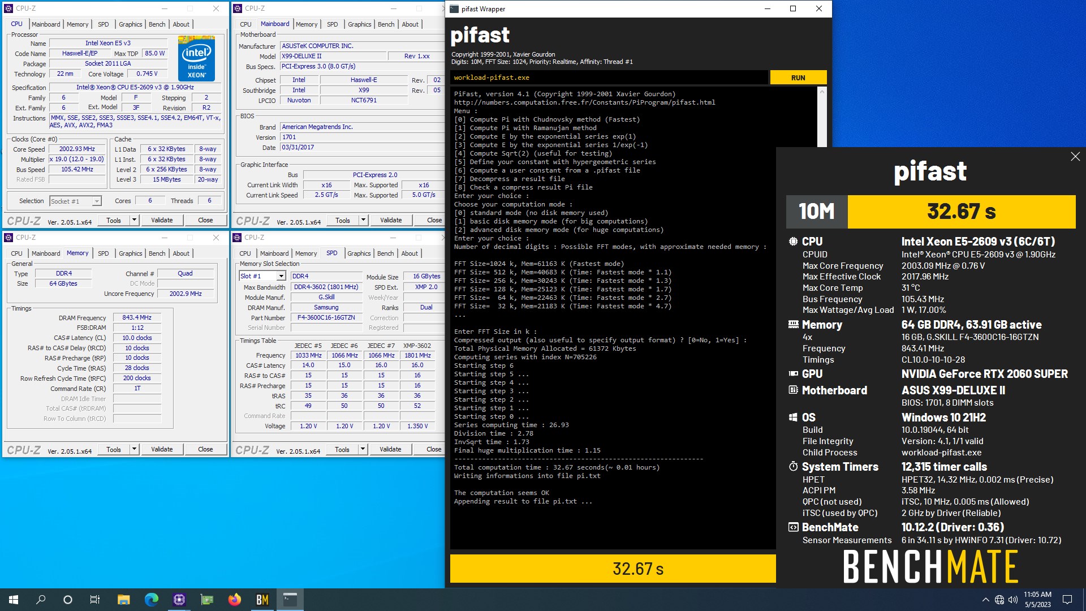The image size is (1086, 611).
Task: Open Firefox from taskbar
Action: click(x=234, y=600)
